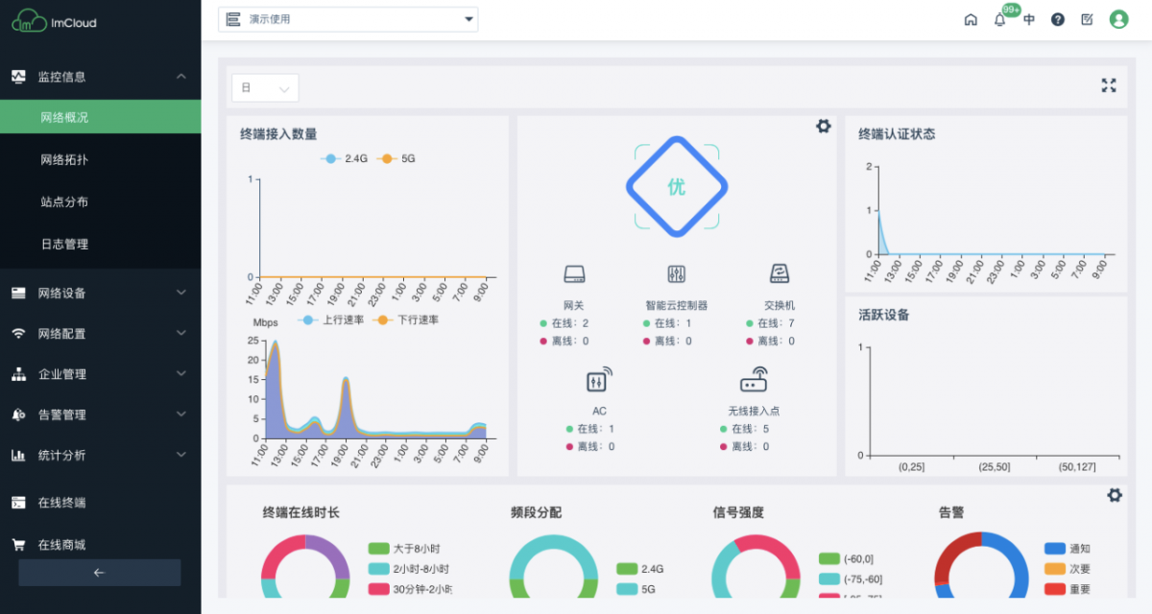Click the green 大于8小时 legend swatch
The height and width of the screenshot is (614, 1152).
pyautogui.click(x=378, y=549)
